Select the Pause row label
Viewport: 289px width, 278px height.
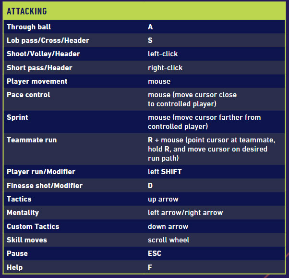(x=17, y=253)
